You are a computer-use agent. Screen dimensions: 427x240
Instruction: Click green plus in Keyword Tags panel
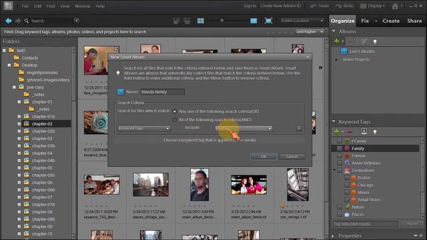coord(337,132)
